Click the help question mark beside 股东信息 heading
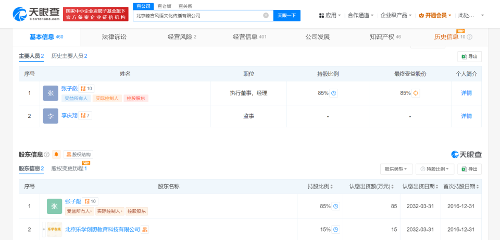 (47, 154)
